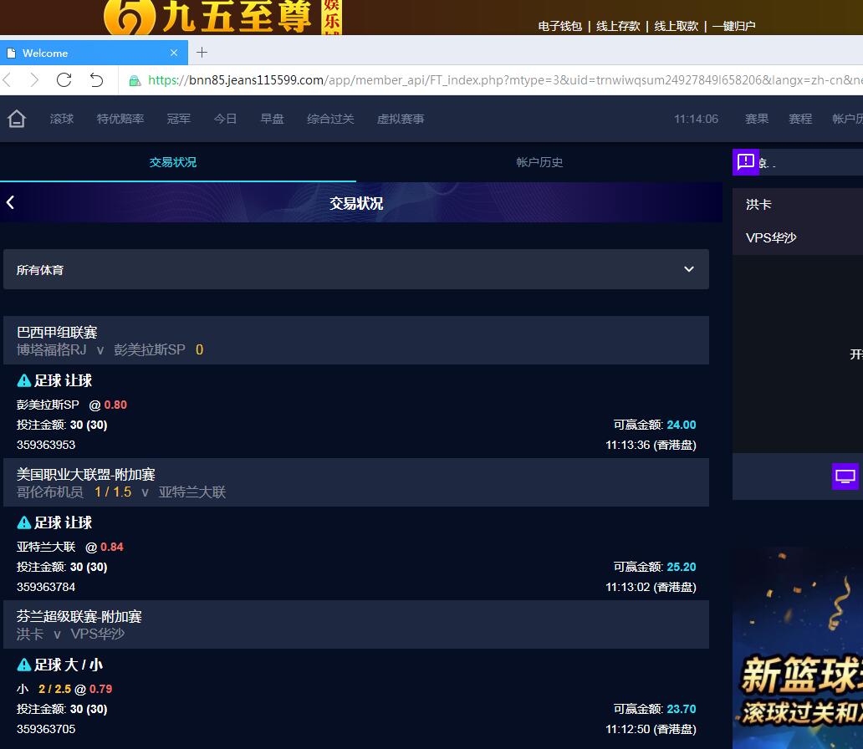Open the 冠军 menu

[x=179, y=119]
